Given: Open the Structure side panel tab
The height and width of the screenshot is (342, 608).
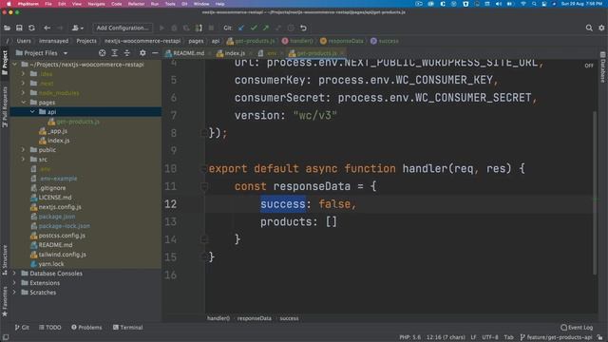Looking at the screenshot, I should pyautogui.click(x=5, y=259).
